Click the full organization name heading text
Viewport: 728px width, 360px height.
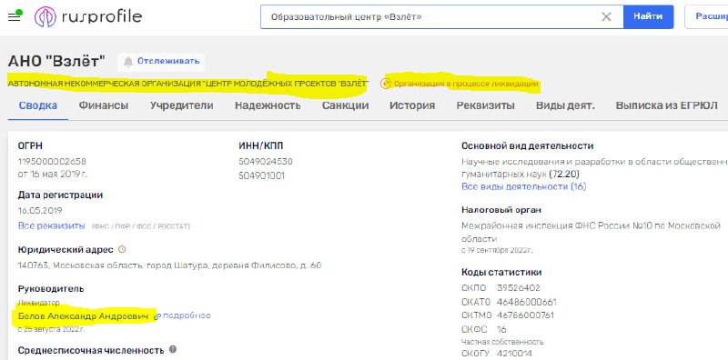pyautogui.click(x=188, y=84)
